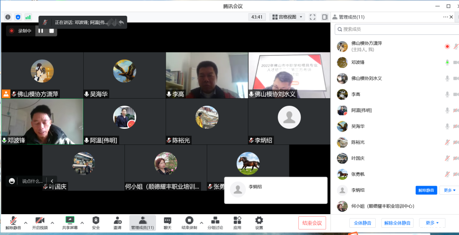Pause the recording in the 录制中 bar
The image size is (459, 235).
click(41, 31)
